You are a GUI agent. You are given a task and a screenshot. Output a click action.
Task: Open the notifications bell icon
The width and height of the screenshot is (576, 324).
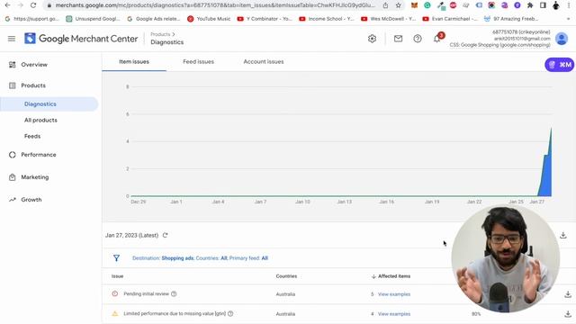(x=437, y=39)
